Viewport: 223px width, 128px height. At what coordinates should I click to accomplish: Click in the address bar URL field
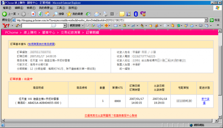tap(108, 20)
